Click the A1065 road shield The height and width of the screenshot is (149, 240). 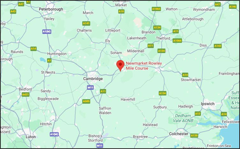(x=156, y=9)
